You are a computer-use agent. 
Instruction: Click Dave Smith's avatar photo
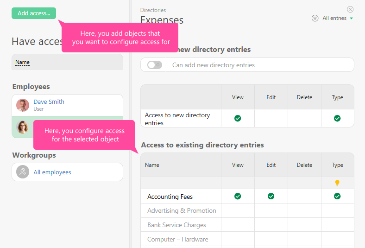coord(23,105)
